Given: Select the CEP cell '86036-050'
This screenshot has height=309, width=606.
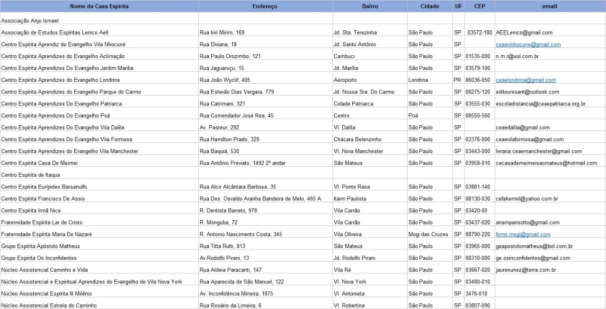Looking at the screenshot, I should [478, 80].
